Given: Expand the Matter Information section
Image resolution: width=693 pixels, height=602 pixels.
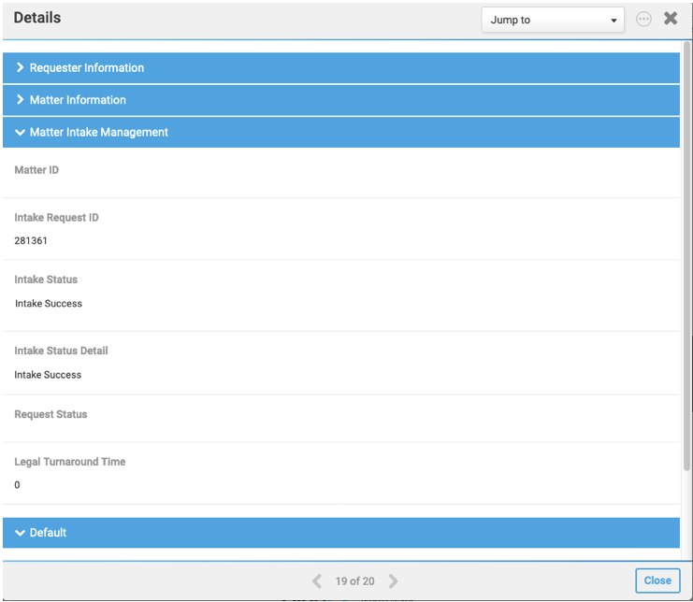Looking at the screenshot, I should coord(341,100).
